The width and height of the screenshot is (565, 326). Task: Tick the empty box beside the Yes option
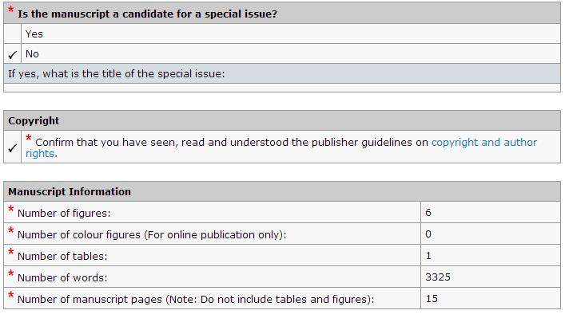click(x=13, y=34)
